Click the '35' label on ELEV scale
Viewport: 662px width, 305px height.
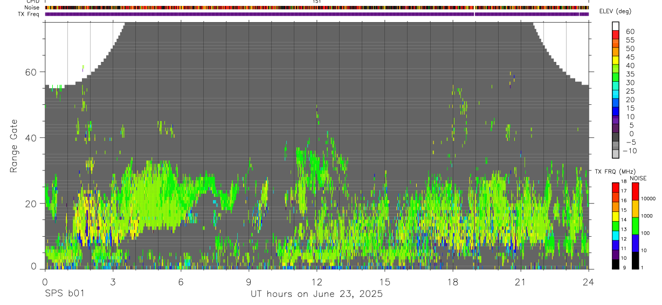point(630,74)
